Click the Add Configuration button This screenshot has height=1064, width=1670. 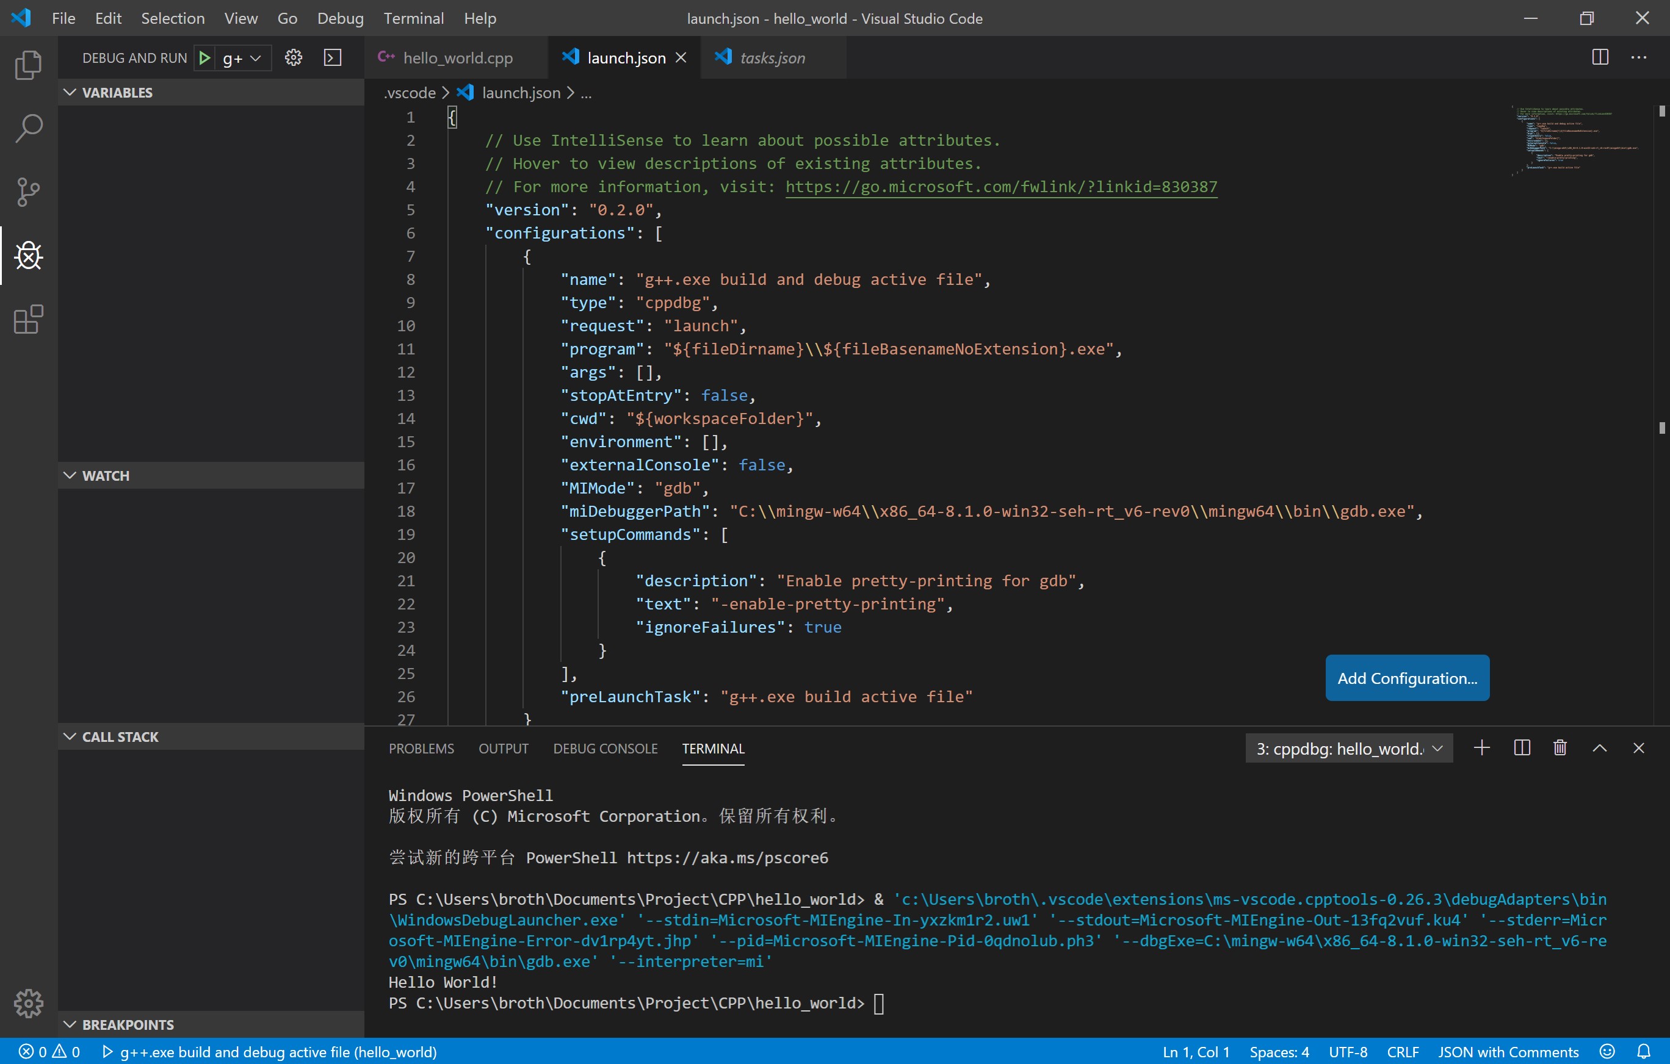1406,678
